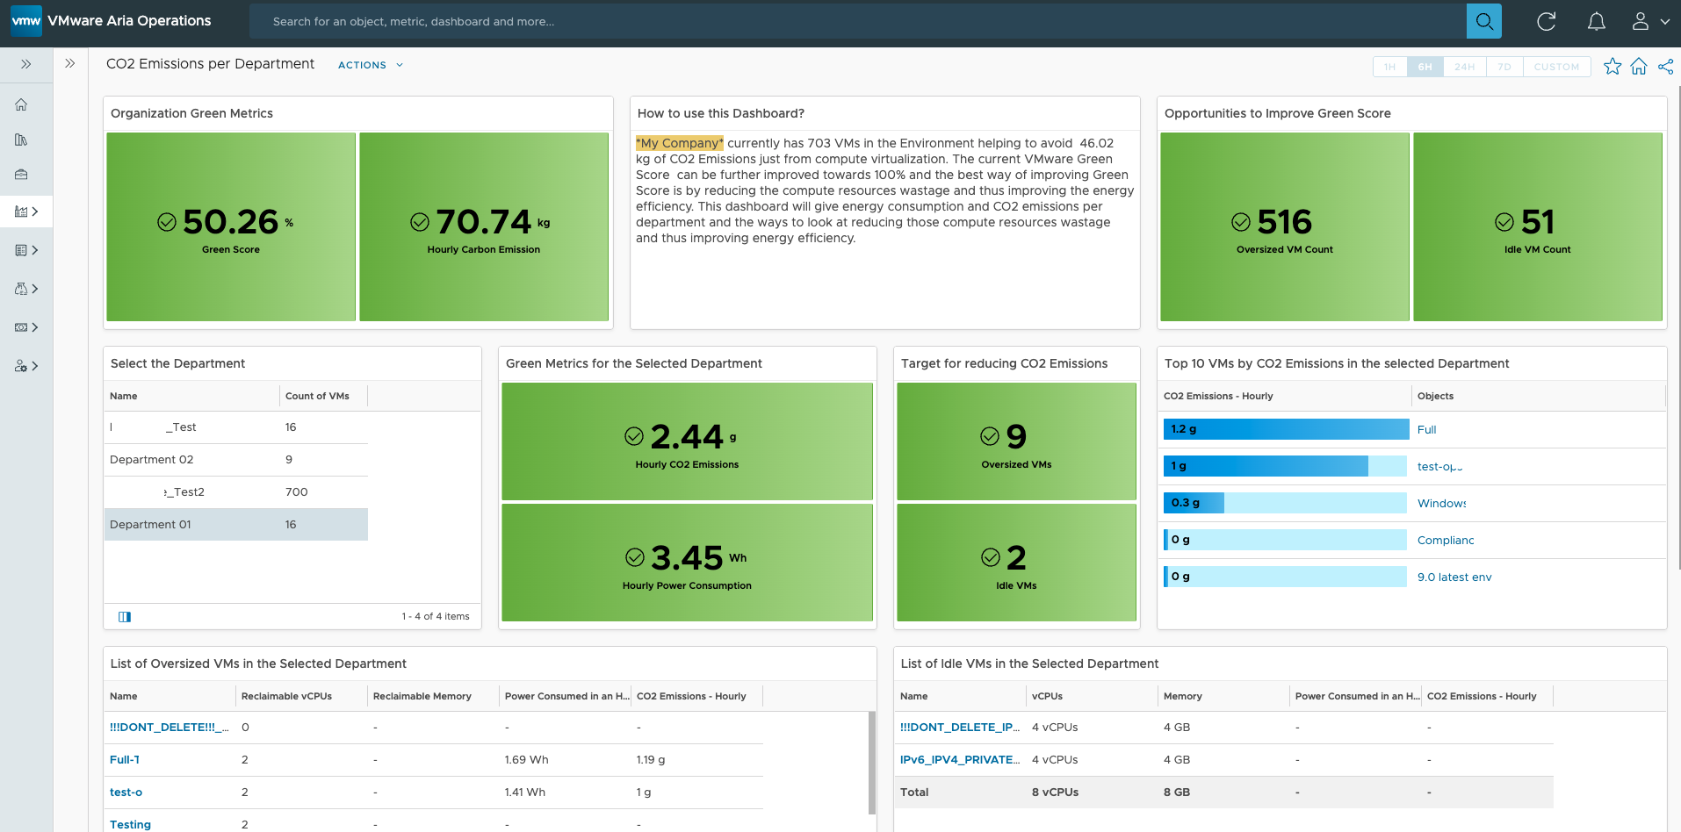Expand the secondary panel with double chevron
The image size is (1681, 832).
click(70, 63)
